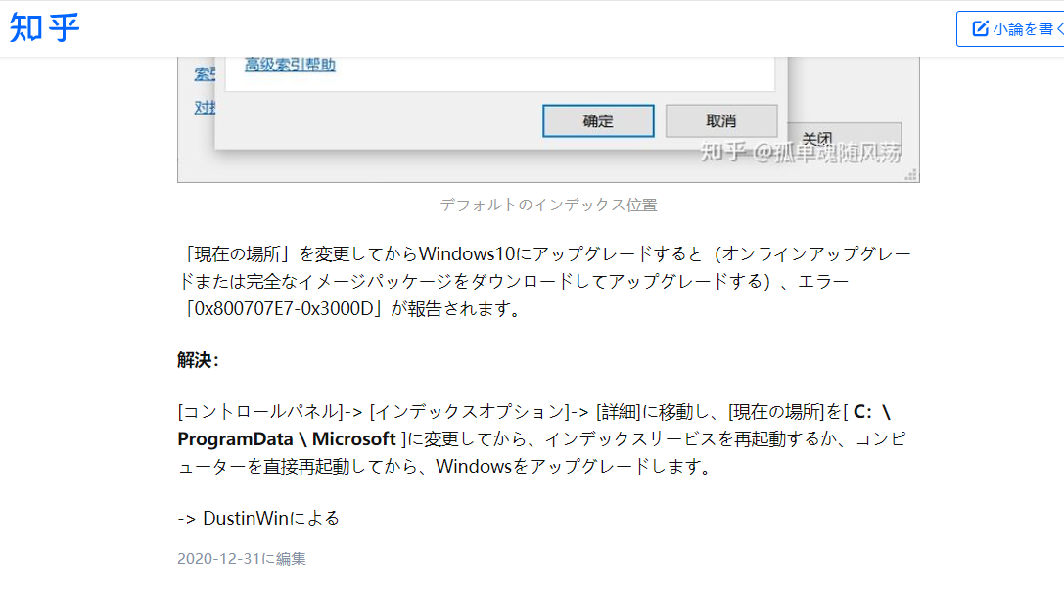Click the 小論を書く button
Screen dimensions: 1064x596
[x=1010, y=28]
